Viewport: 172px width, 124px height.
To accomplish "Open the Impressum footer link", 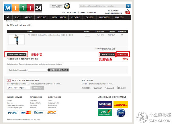I will (x=52, y=108).
